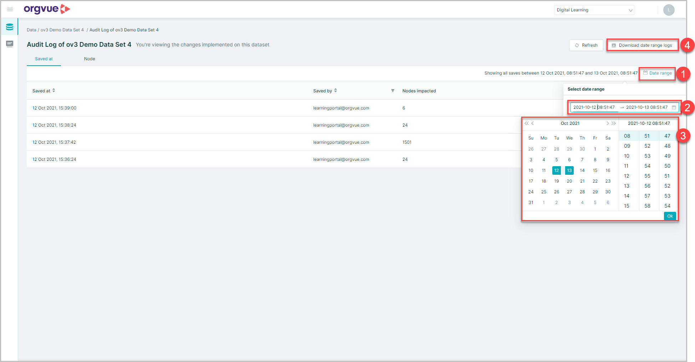Image resolution: width=695 pixels, height=362 pixels.
Task: Choose second 50 in time picker
Action: (668, 166)
